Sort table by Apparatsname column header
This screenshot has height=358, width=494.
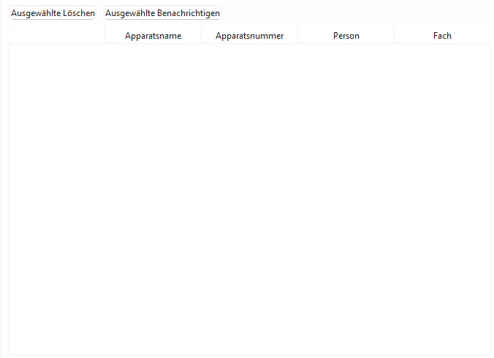coord(153,35)
